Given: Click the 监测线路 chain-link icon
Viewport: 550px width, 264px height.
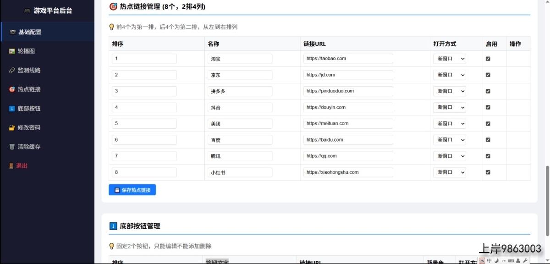Looking at the screenshot, I should coord(12,71).
